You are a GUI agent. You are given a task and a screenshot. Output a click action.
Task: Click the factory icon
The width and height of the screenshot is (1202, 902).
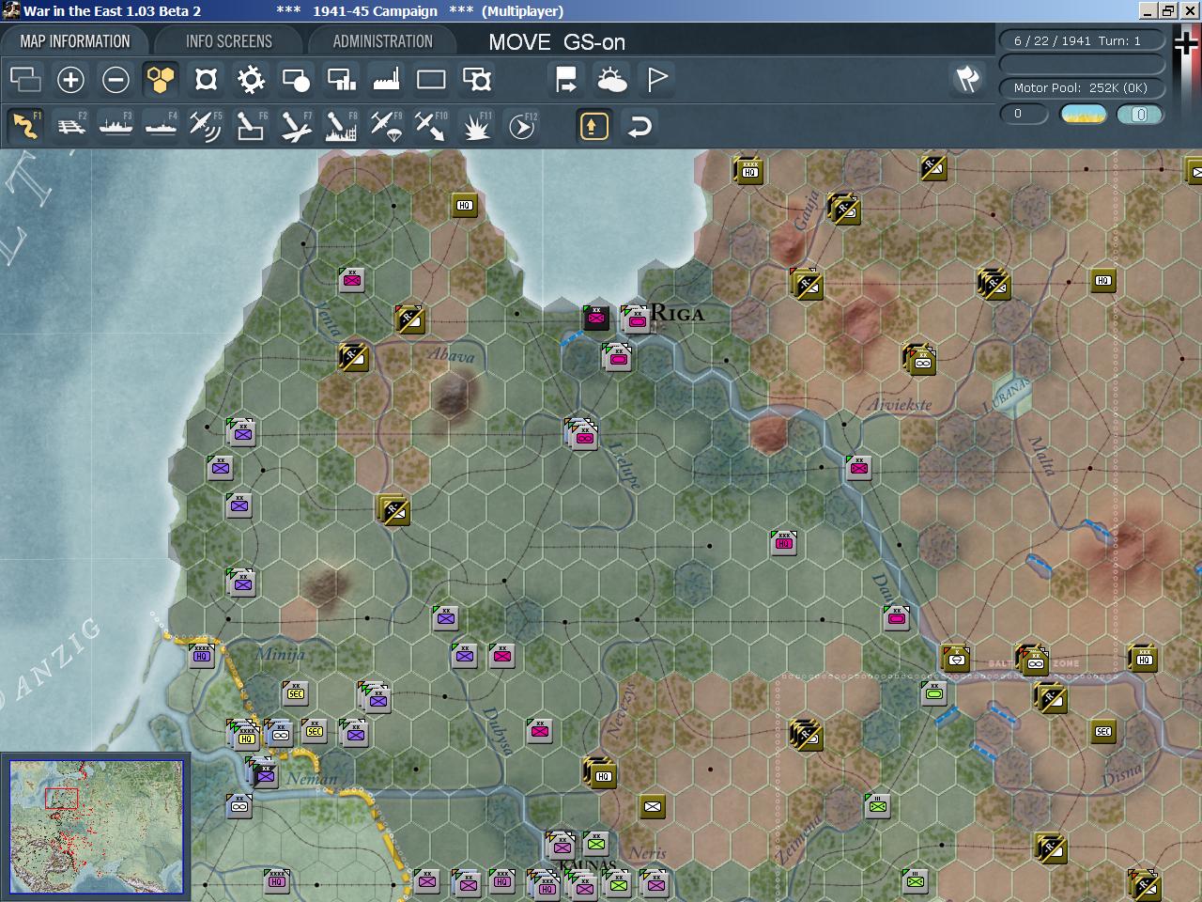[x=386, y=80]
